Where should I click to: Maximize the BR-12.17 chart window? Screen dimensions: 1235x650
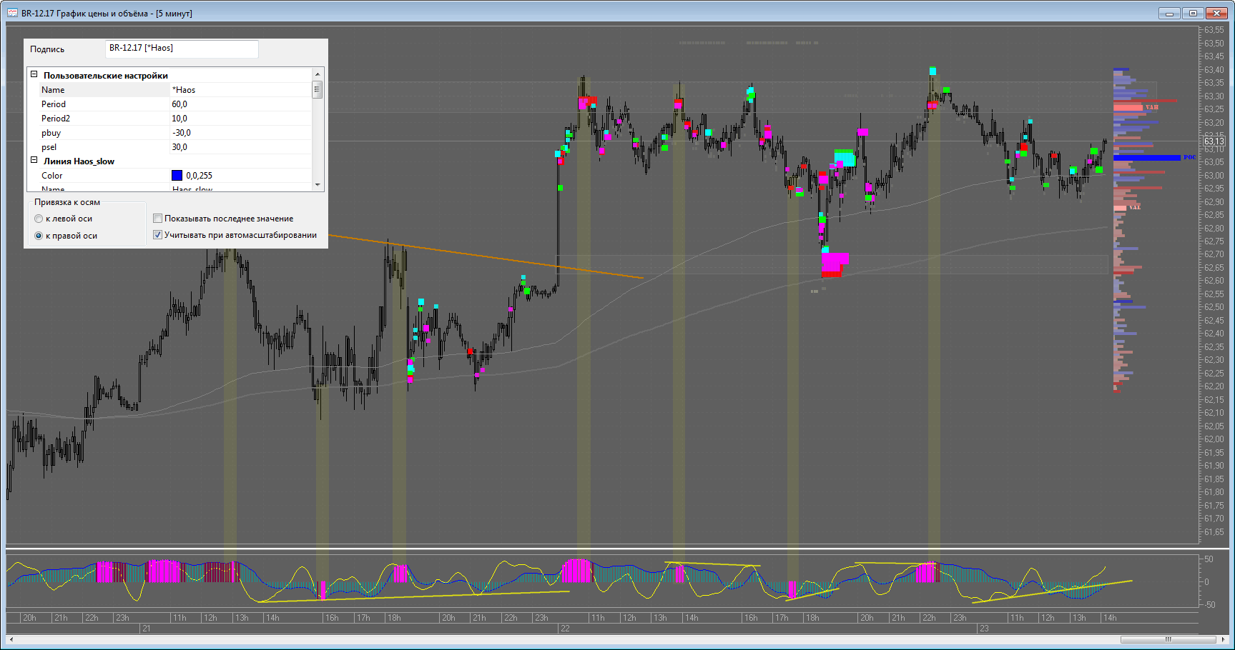click(1193, 13)
